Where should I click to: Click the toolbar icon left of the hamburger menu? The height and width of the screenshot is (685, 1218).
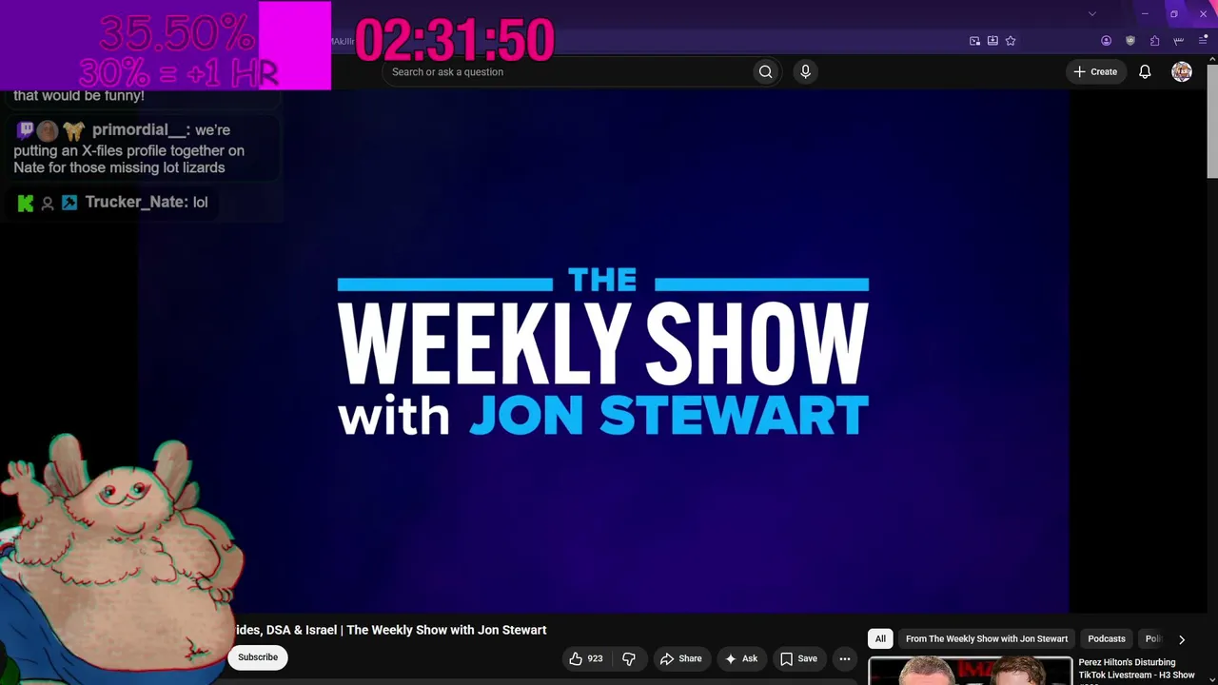pos(1179,41)
